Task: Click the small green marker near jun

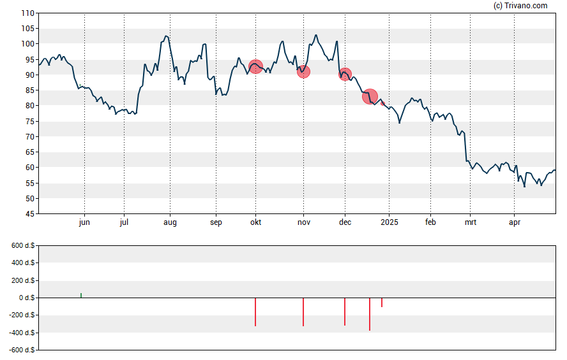Action: point(80,85)
